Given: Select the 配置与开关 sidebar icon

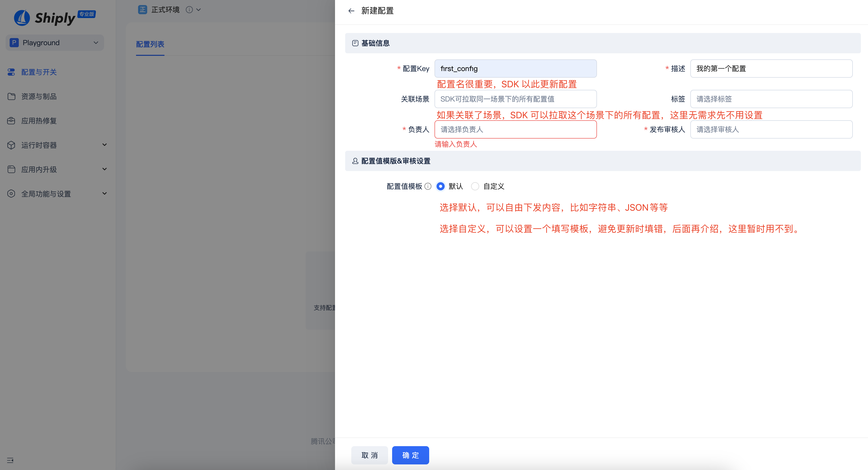Looking at the screenshot, I should coord(11,72).
